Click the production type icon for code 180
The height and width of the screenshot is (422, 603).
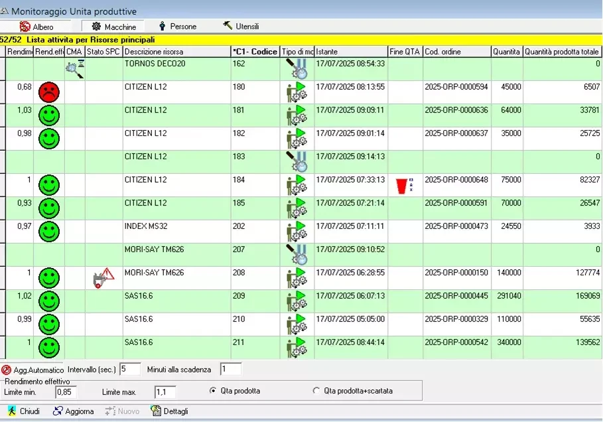pyautogui.click(x=297, y=92)
